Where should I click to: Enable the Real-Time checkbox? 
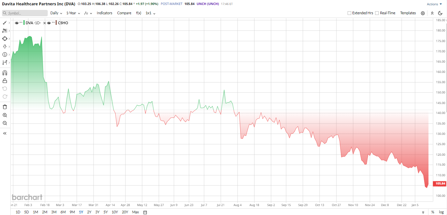click(377, 13)
